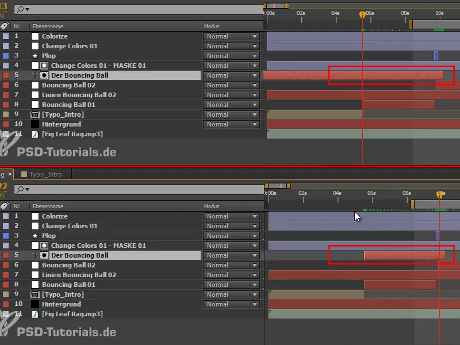This screenshot has height=345, width=460.
Task: Select layer Change Colors 01 - MASKE 01 in bottom panel
Action: click(x=98, y=246)
